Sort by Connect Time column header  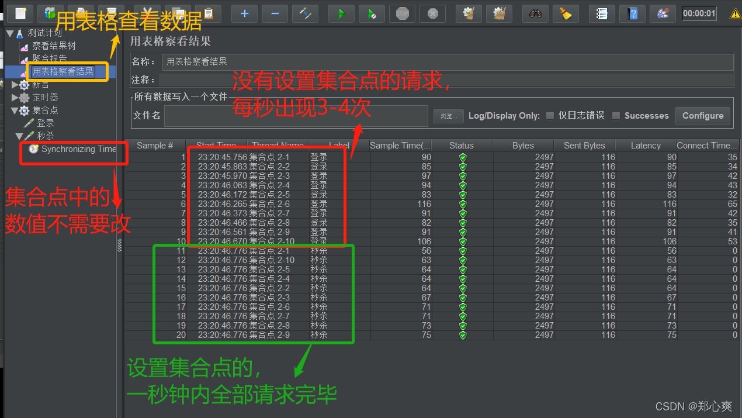(x=708, y=146)
